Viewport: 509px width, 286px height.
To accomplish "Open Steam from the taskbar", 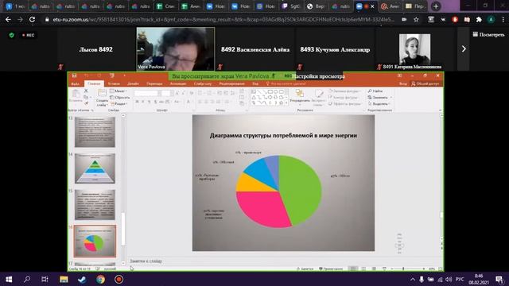I will 82,279.
